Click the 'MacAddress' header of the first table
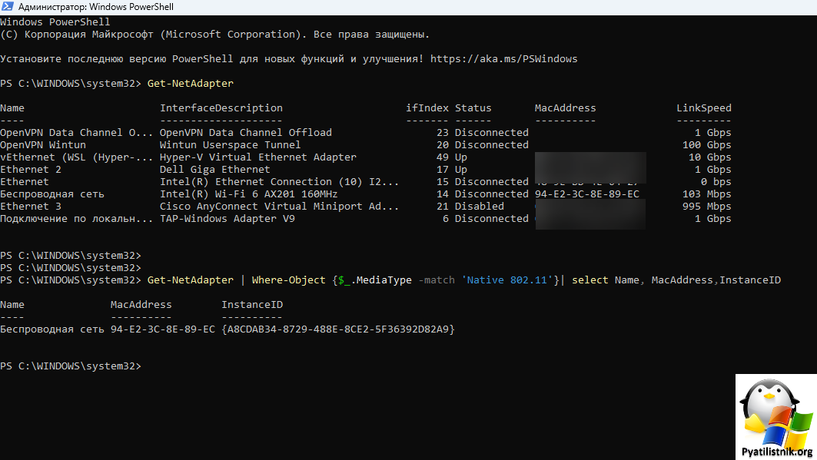 pyautogui.click(x=566, y=108)
